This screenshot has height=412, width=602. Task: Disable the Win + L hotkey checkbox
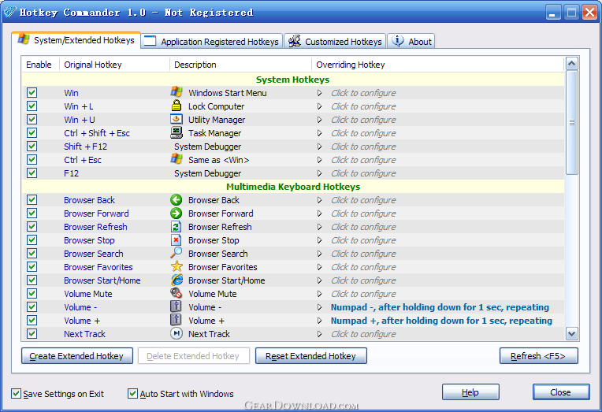click(x=32, y=106)
